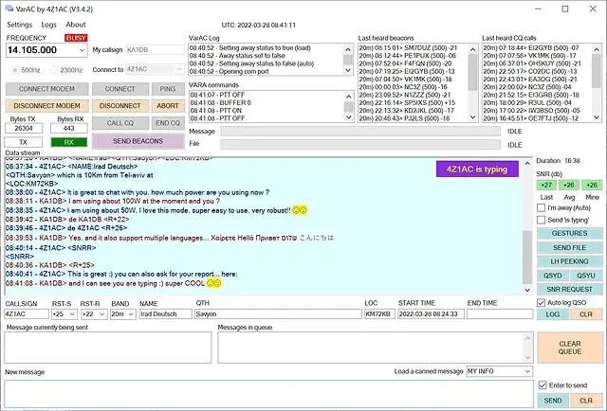The width and height of the screenshot is (607, 411).
Task: Open the Settings menu
Action: click(19, 25)
